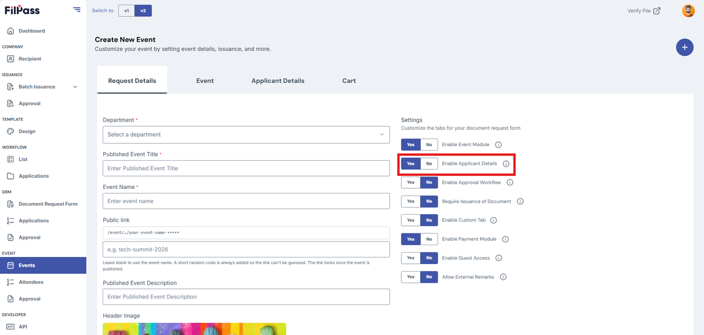Click info icon for Enable Applicant Details

506,164
